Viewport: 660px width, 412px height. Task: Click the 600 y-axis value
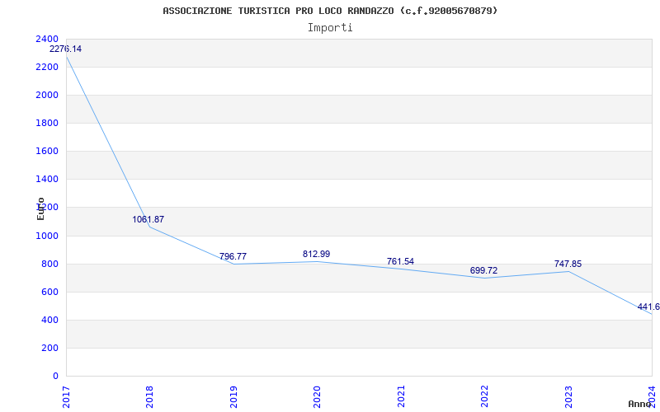(49, 293)
